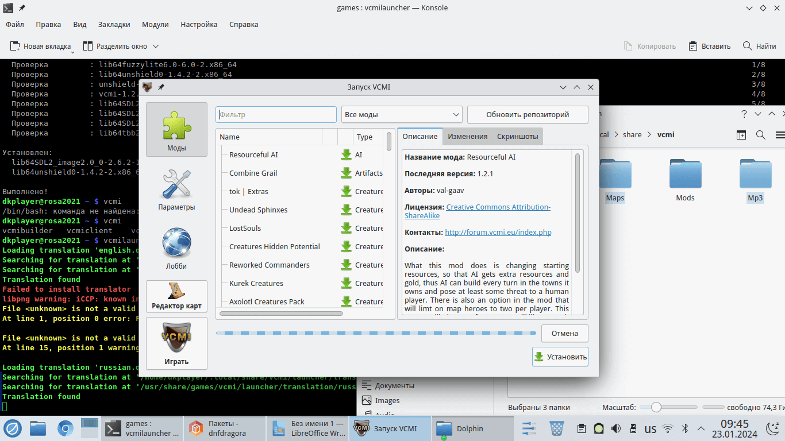Click the pin icon in VCMI title bar

pyautogui.click(x=161, y=87)
